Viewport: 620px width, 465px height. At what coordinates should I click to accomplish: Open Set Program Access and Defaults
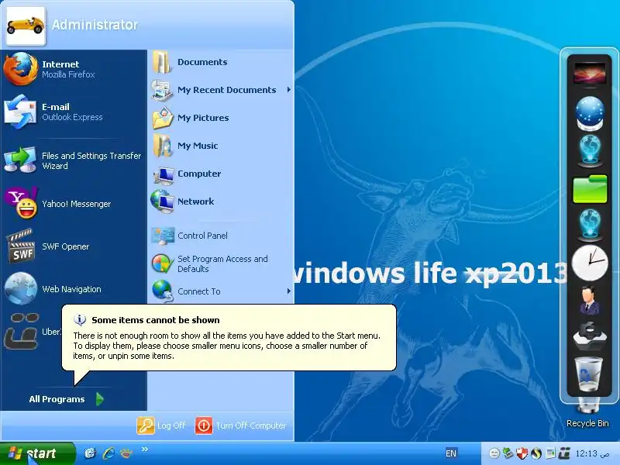coord(221,263)
